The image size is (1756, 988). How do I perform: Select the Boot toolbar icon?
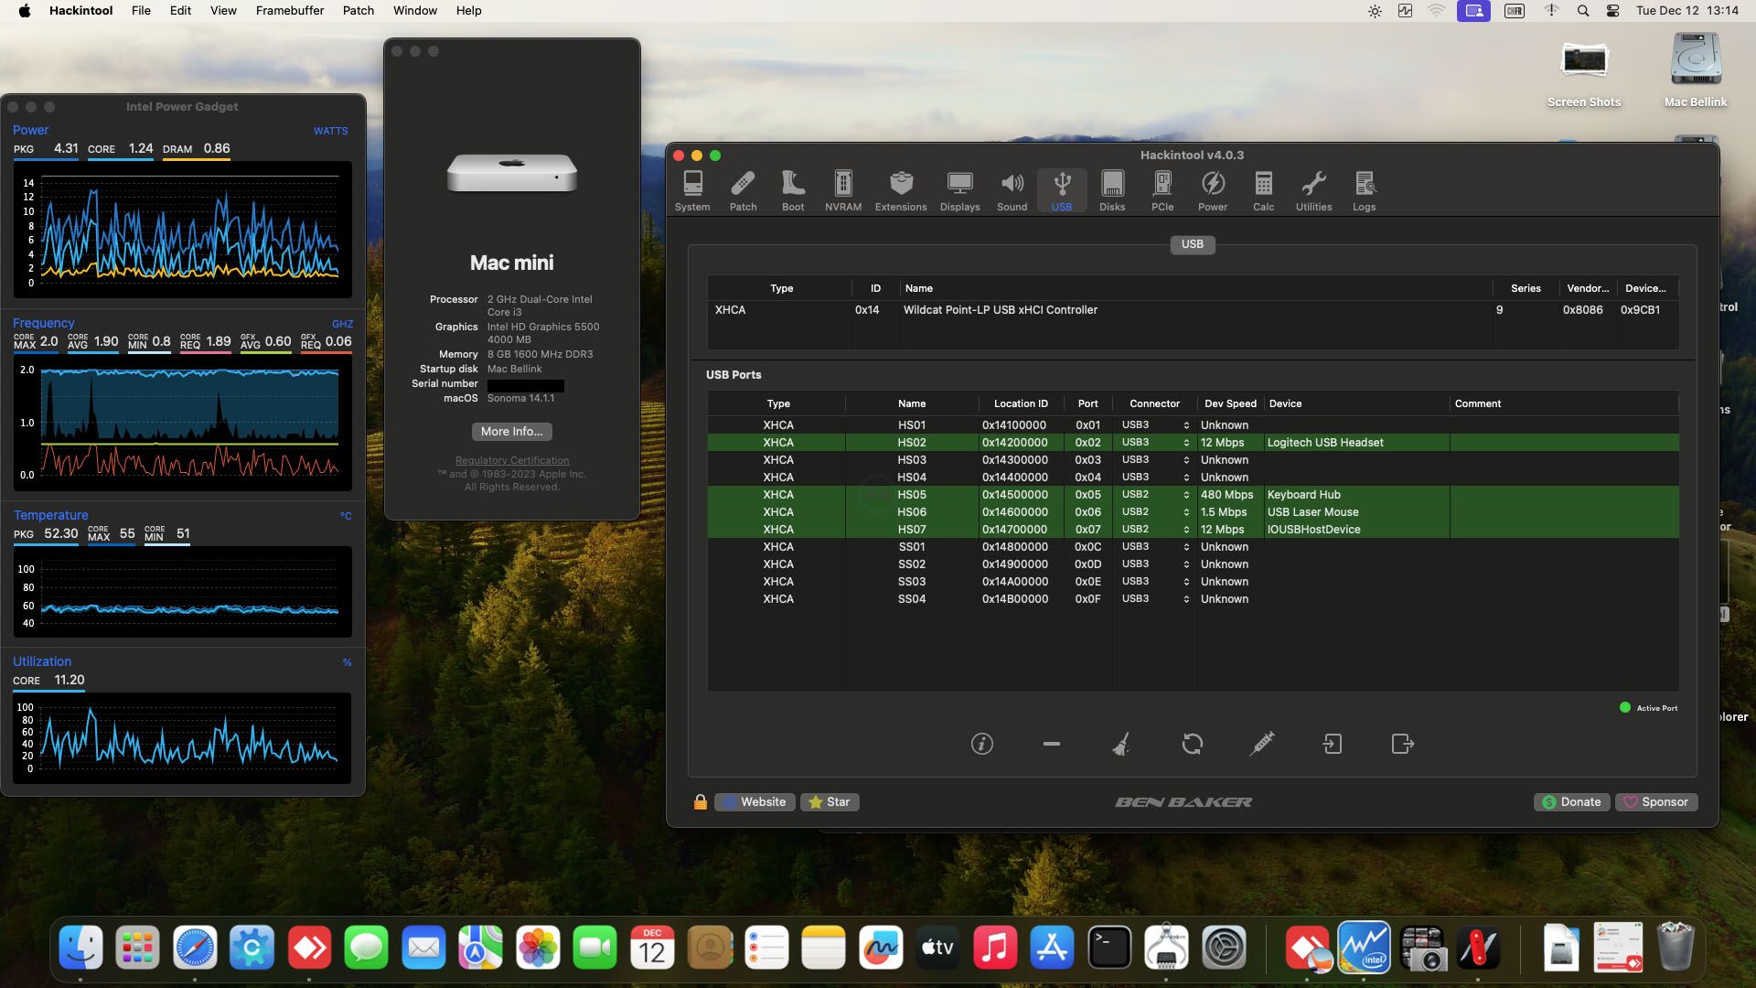click(x=793, y=191)
